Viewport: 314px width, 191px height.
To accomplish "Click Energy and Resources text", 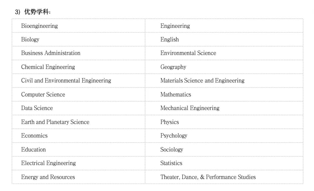I will pos(48,177).
